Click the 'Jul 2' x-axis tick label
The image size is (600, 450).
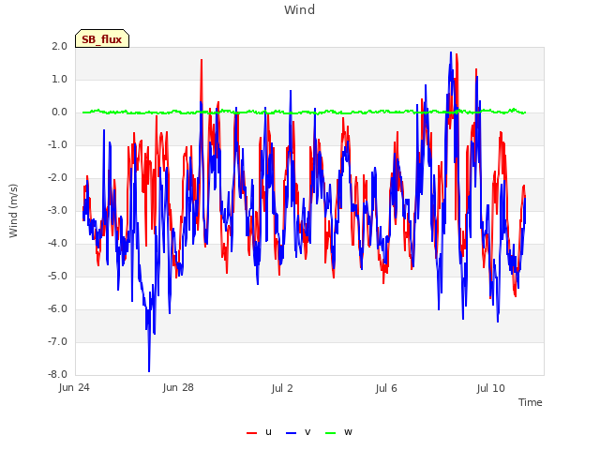(282, 388)
